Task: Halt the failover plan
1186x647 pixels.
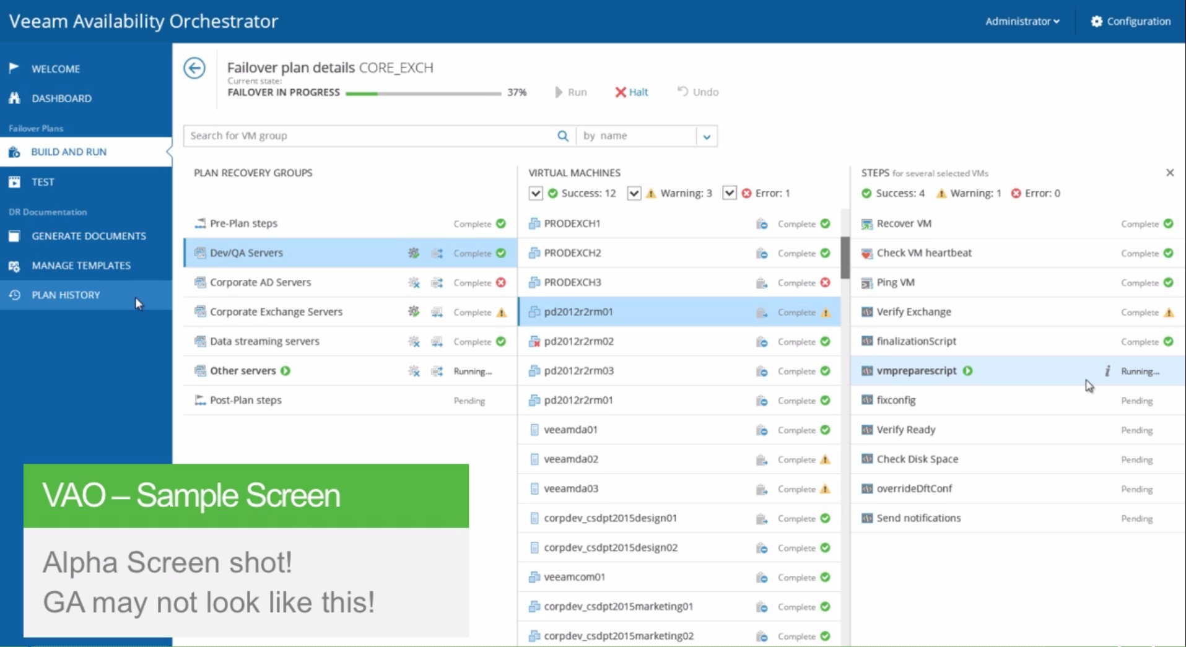Action: coord(632,92)
